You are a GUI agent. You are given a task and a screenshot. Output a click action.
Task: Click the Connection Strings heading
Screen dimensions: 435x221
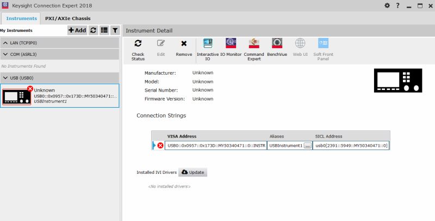161,115
